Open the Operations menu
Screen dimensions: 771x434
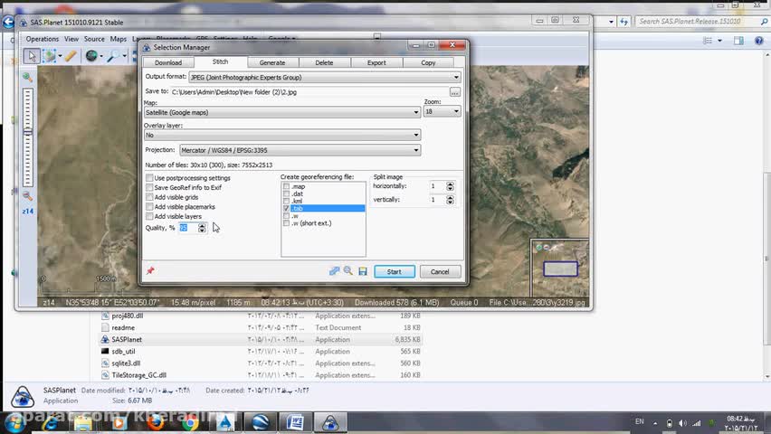tap(43, 39)
